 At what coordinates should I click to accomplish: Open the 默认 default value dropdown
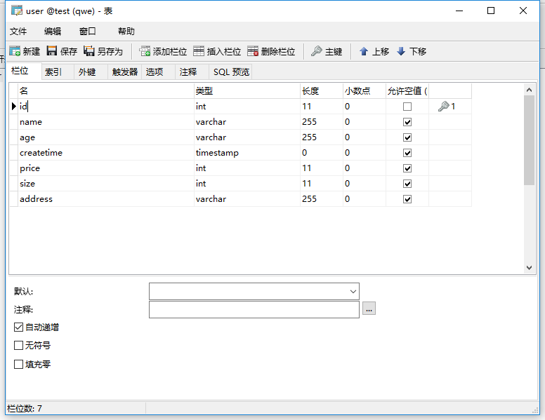pos(353,291)
